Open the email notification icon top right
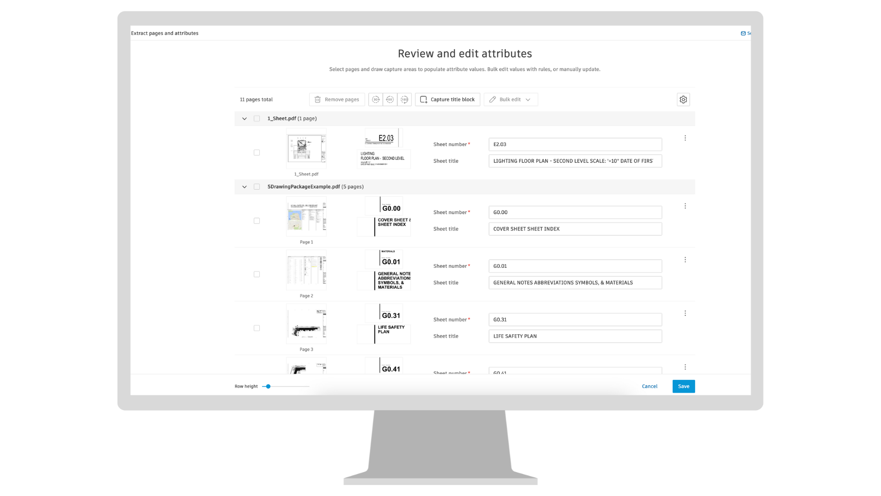Screen dimensions: 881x496 point(742,33)
